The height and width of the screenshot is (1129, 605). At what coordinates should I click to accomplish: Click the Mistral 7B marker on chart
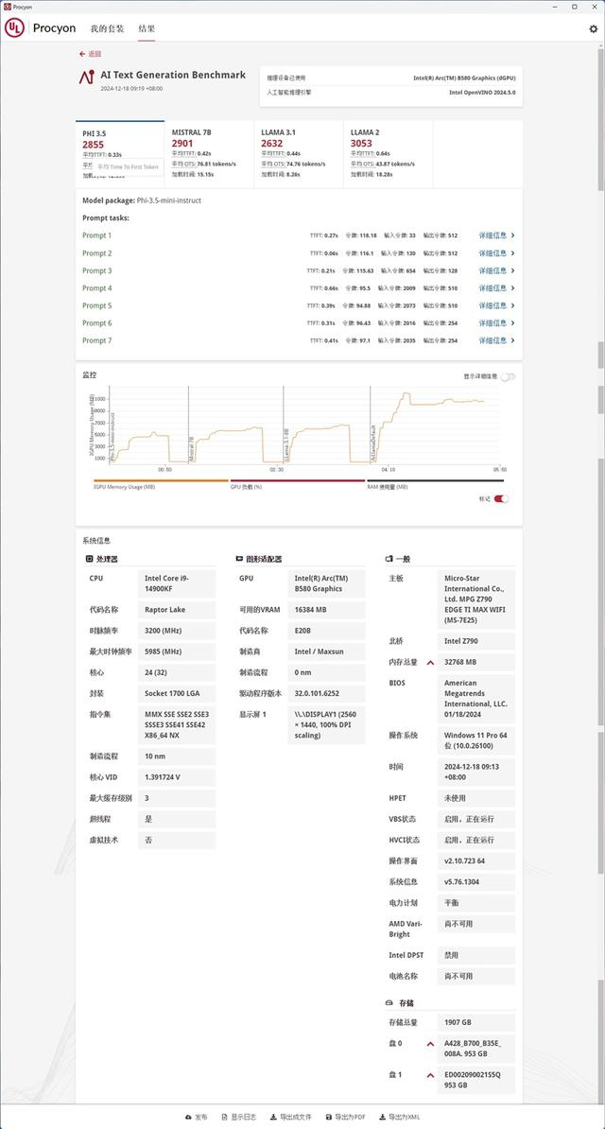click(191, 448)
